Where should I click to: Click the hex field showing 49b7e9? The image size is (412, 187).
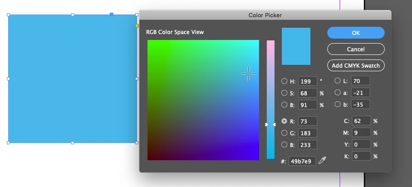click(302, 161)
